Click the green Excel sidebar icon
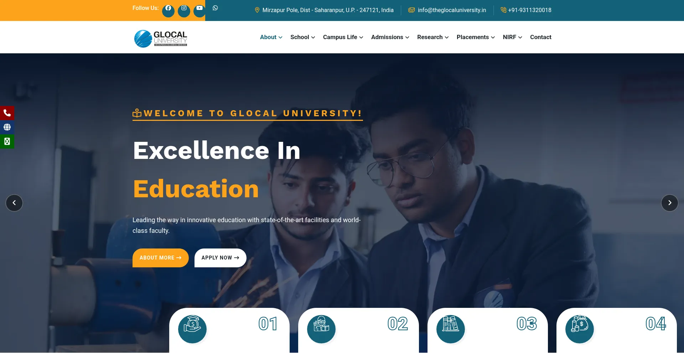The image size is (684, 353). tap(7, 141)
